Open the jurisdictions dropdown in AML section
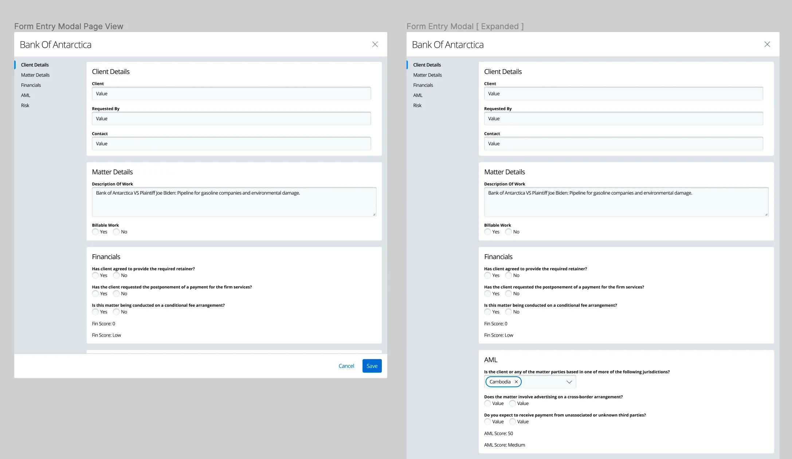The image size is (792, 459). (x=569, y=382)
